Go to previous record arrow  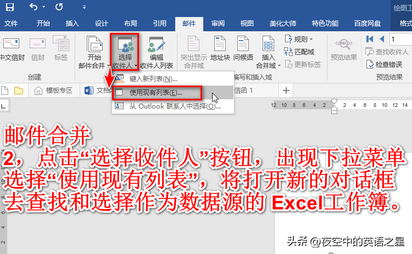382,39
